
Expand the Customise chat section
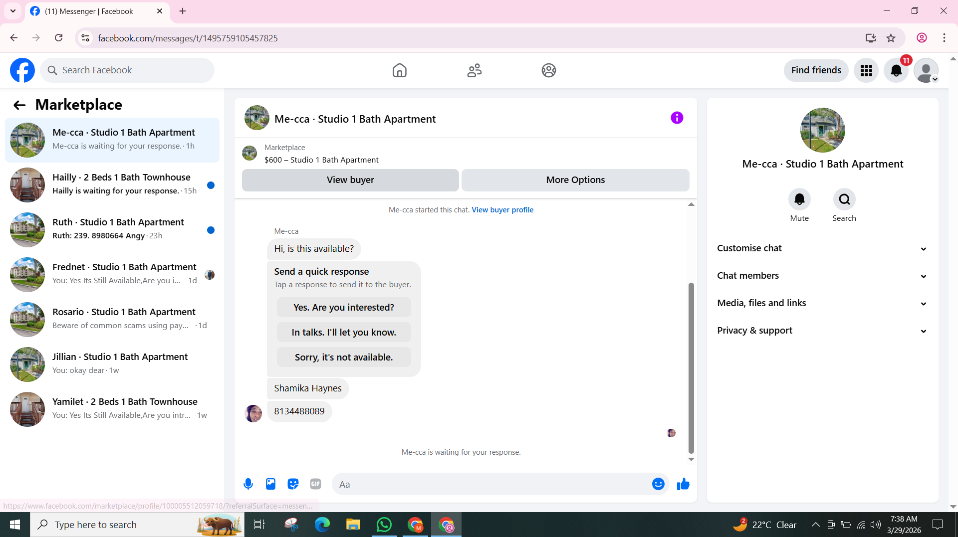point(822,248)
